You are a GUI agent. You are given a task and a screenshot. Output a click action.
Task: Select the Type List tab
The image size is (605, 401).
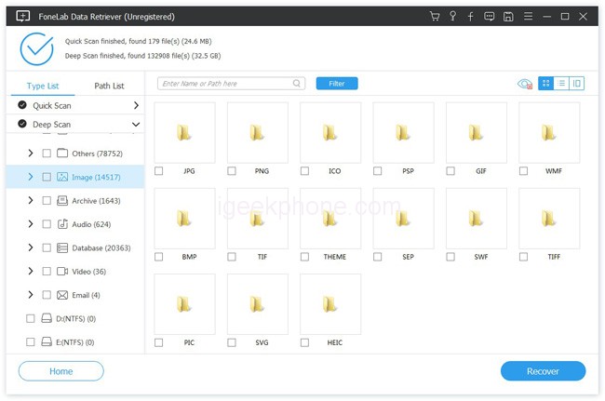[41, 86]
